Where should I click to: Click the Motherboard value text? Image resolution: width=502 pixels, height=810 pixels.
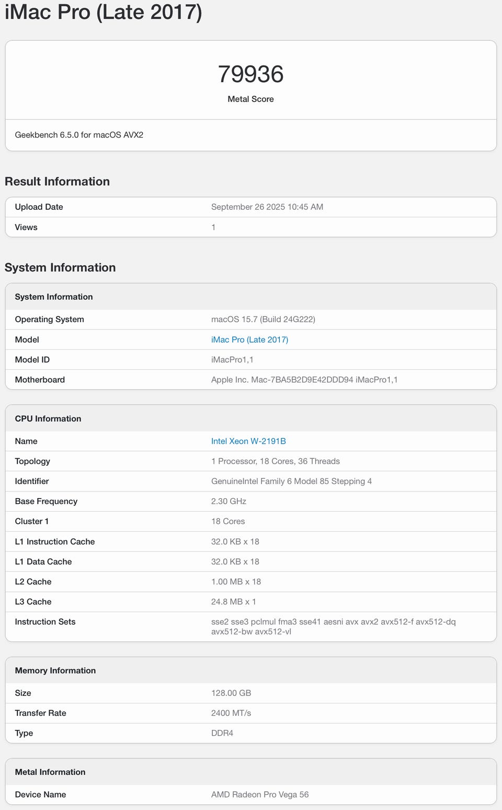click(x=304, y=380)
